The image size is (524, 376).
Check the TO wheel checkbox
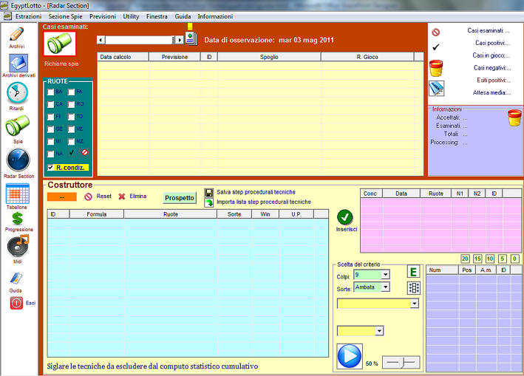(71, 117)
